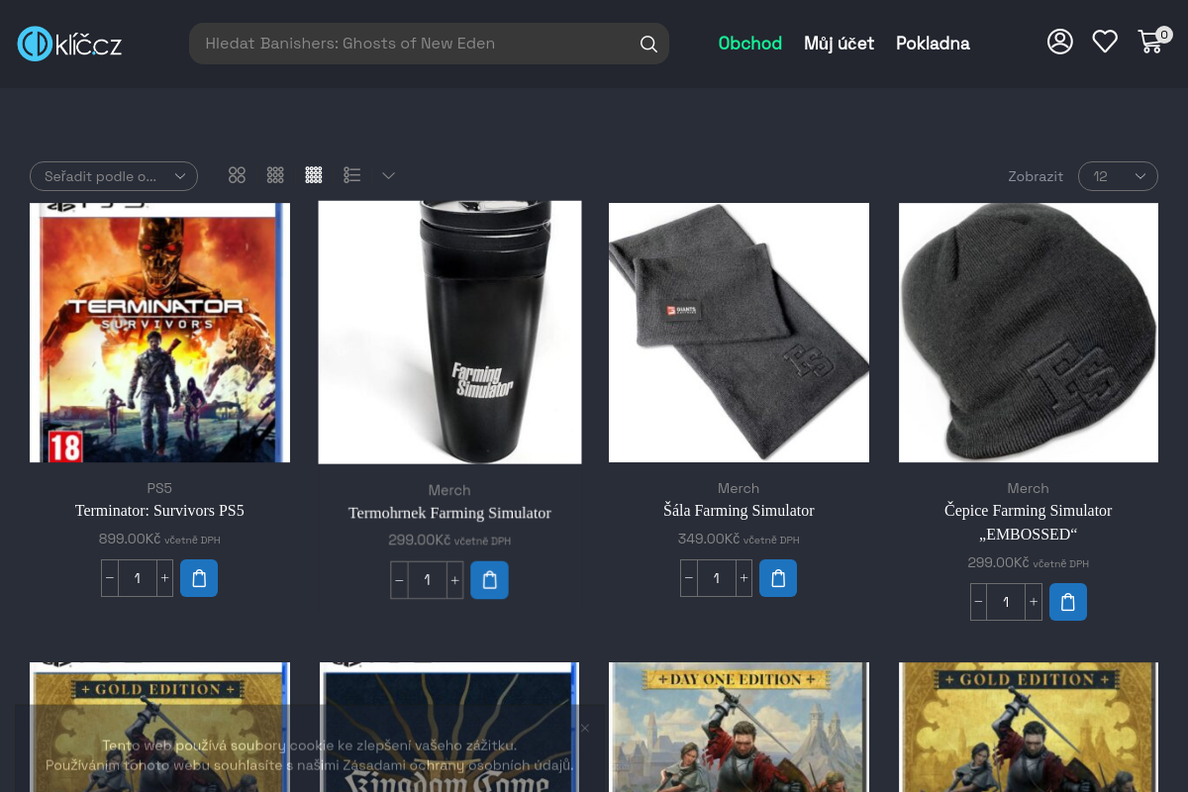Decrease Terminator: Survivors PS5 quantity
Image resolution: width=1188 pixels, height=792 pixels.
[110, 578]
